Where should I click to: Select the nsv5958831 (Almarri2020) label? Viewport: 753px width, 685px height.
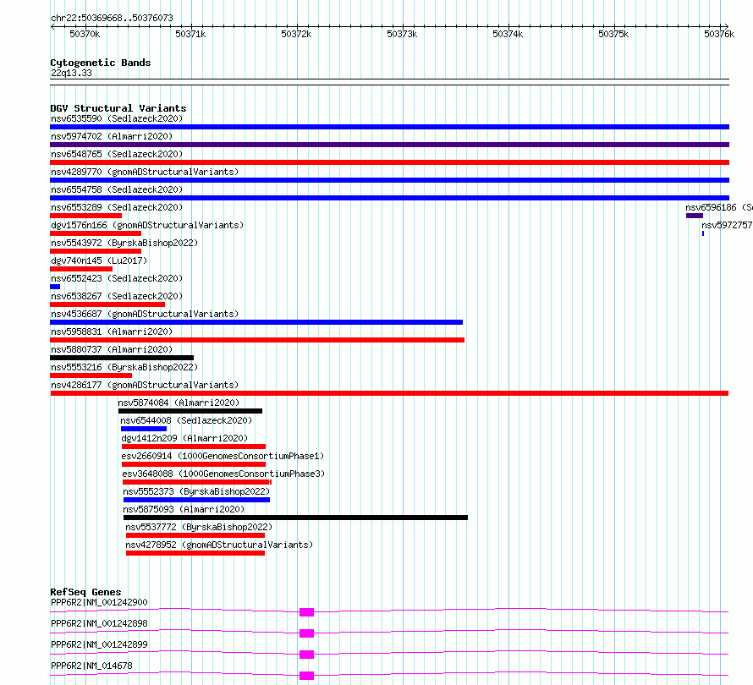[x=112, y=332]
